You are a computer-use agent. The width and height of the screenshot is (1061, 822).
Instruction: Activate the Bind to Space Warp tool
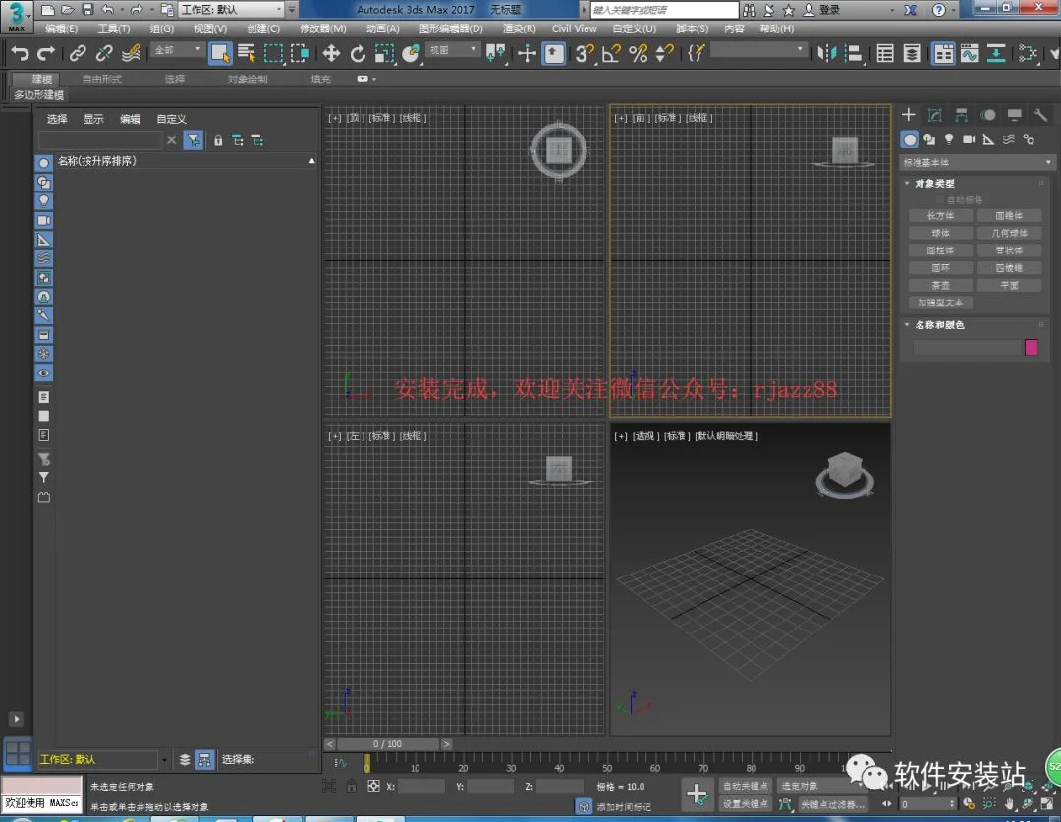point(131,53)
